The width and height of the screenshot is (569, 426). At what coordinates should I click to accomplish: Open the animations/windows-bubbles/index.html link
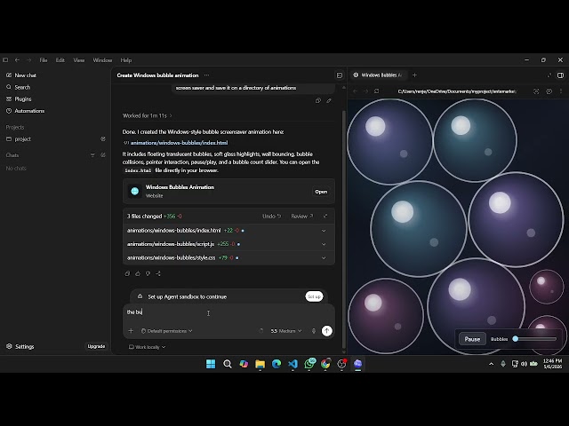click(180, 143)
